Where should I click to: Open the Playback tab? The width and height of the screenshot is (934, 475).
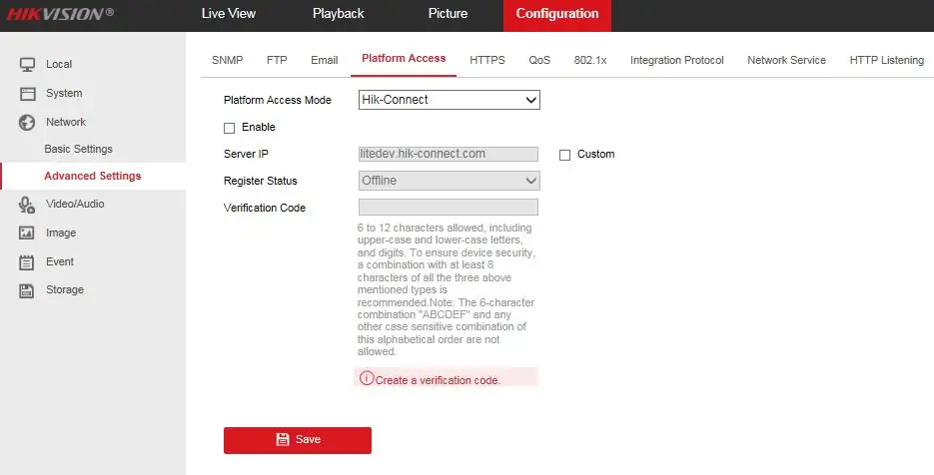click(338, 14)
